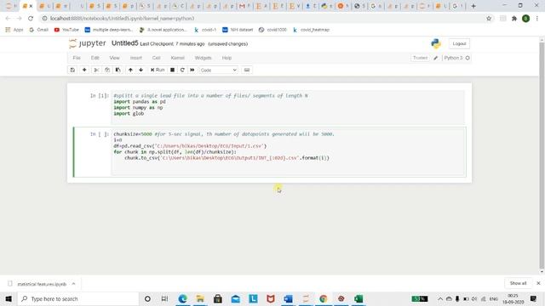
Task: Open the Widgets menu
Action: [x=203, y=58]
